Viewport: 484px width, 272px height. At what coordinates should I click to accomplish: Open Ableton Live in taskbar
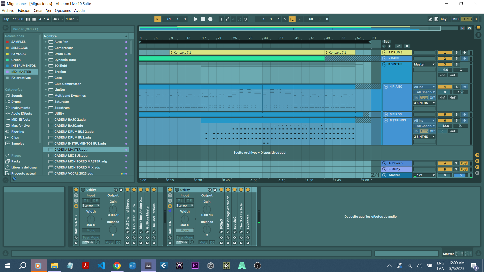coord(148,266)
